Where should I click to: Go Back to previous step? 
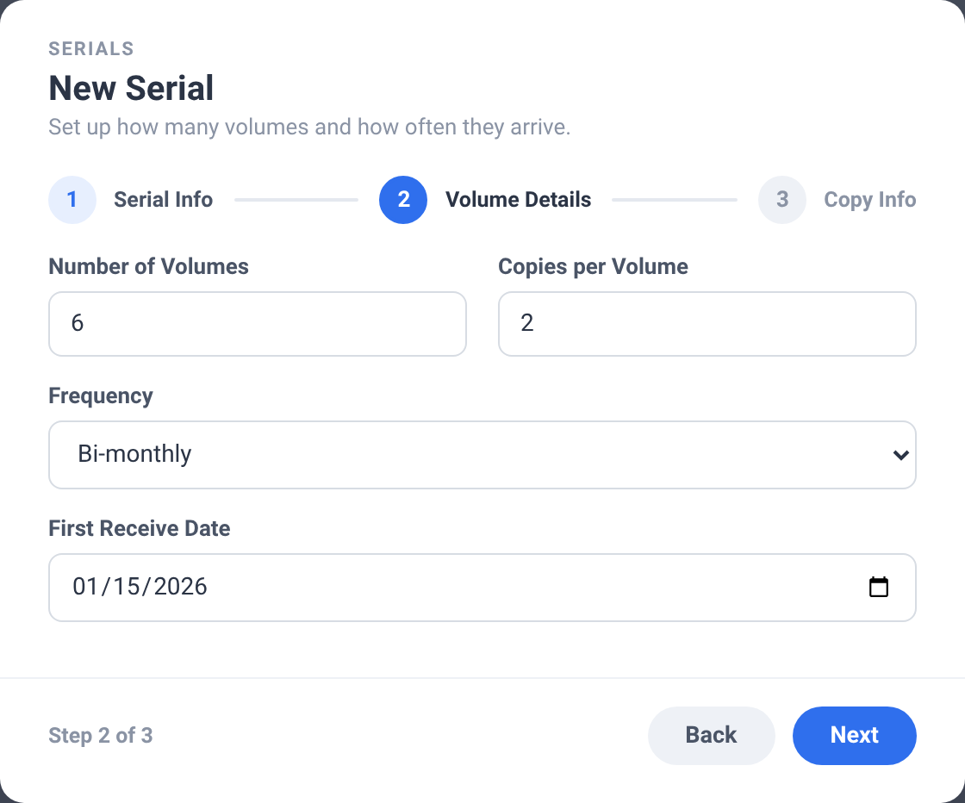point(711,735)
